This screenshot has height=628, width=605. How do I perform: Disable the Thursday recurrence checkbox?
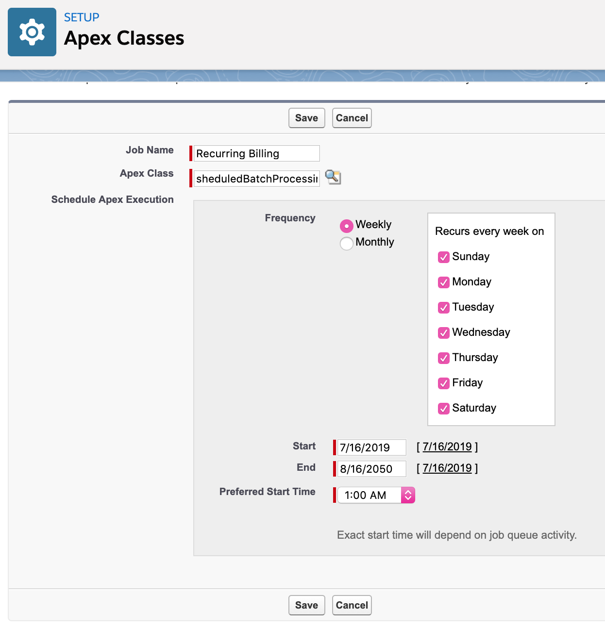[444, 358]
